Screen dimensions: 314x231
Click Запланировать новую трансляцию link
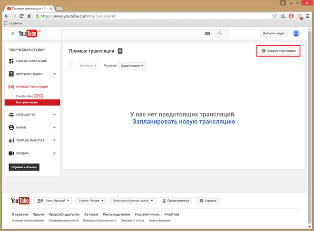point(183,122)
